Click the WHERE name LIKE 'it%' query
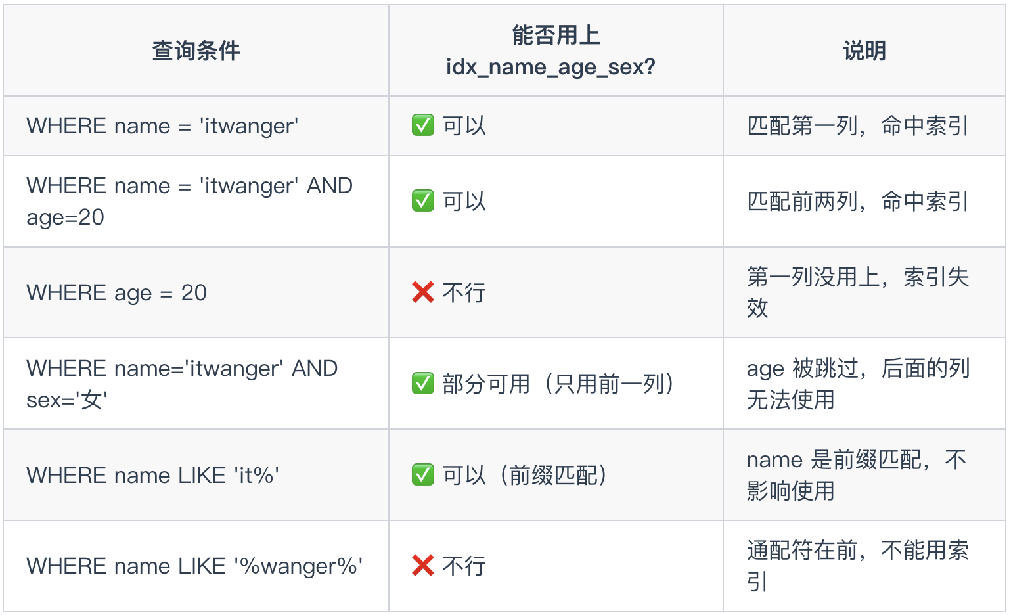This screenshot has width=1009, height=615. [152, 475]
